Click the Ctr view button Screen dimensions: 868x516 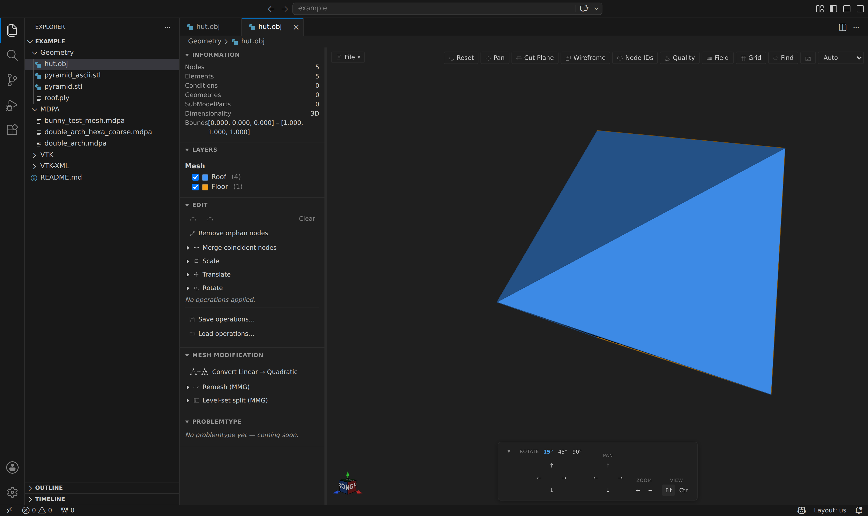[x=684, y=490]
